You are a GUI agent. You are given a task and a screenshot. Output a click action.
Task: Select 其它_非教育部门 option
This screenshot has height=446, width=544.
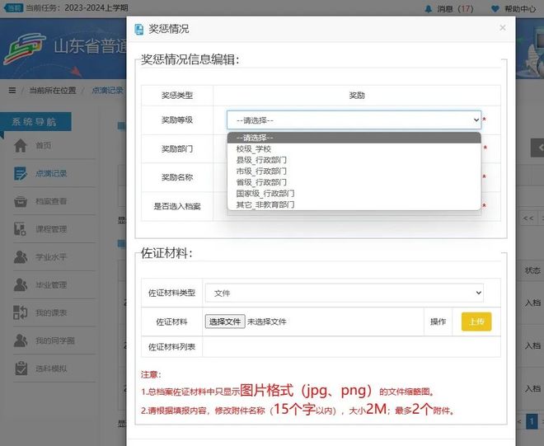[x=354, y=204]
